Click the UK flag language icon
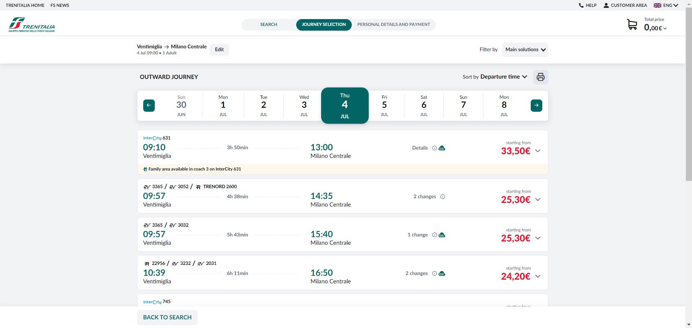 point(657,5)
